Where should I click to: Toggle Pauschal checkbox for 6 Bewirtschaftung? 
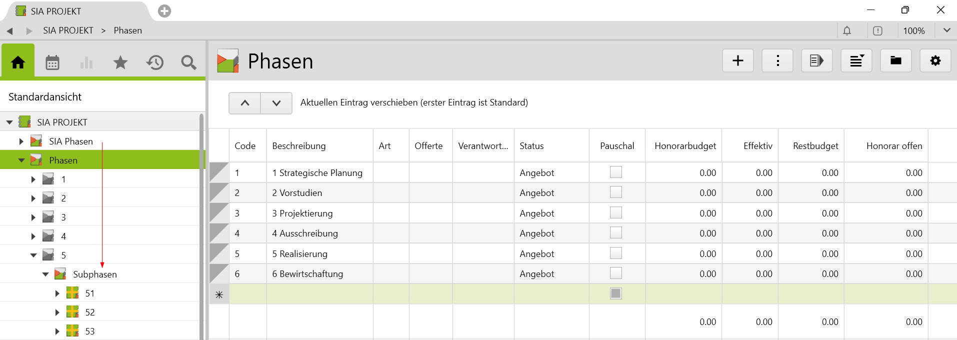coord(615,273)
